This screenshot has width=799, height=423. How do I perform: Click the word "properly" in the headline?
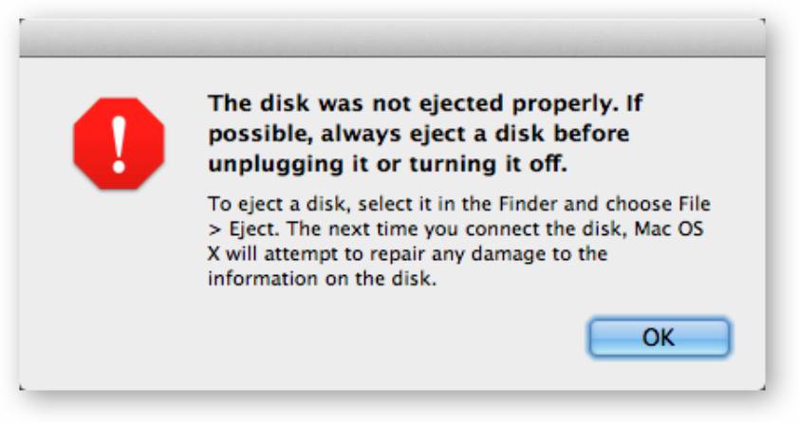pos(561,105)
